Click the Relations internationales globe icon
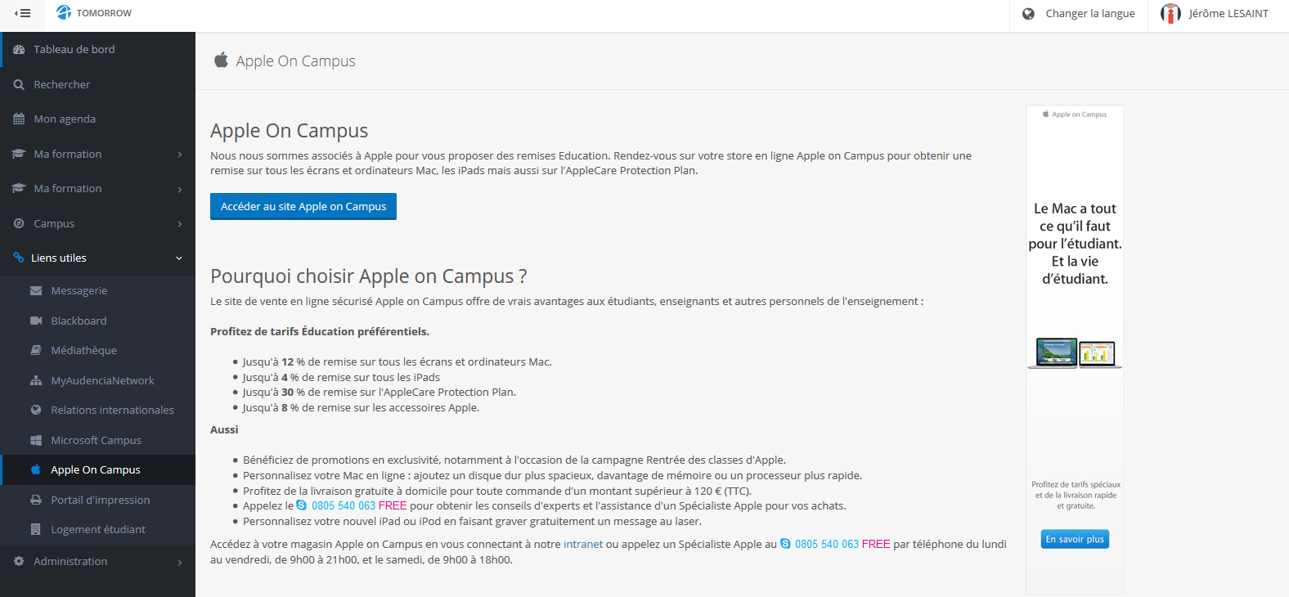The image size is (1289, 597). coord(36,410)
